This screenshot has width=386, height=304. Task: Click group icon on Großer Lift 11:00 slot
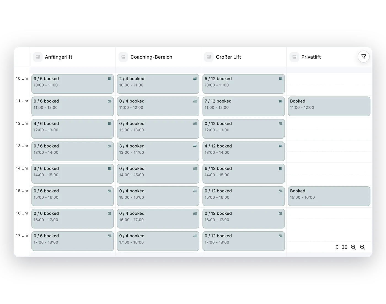pos(280,101)
